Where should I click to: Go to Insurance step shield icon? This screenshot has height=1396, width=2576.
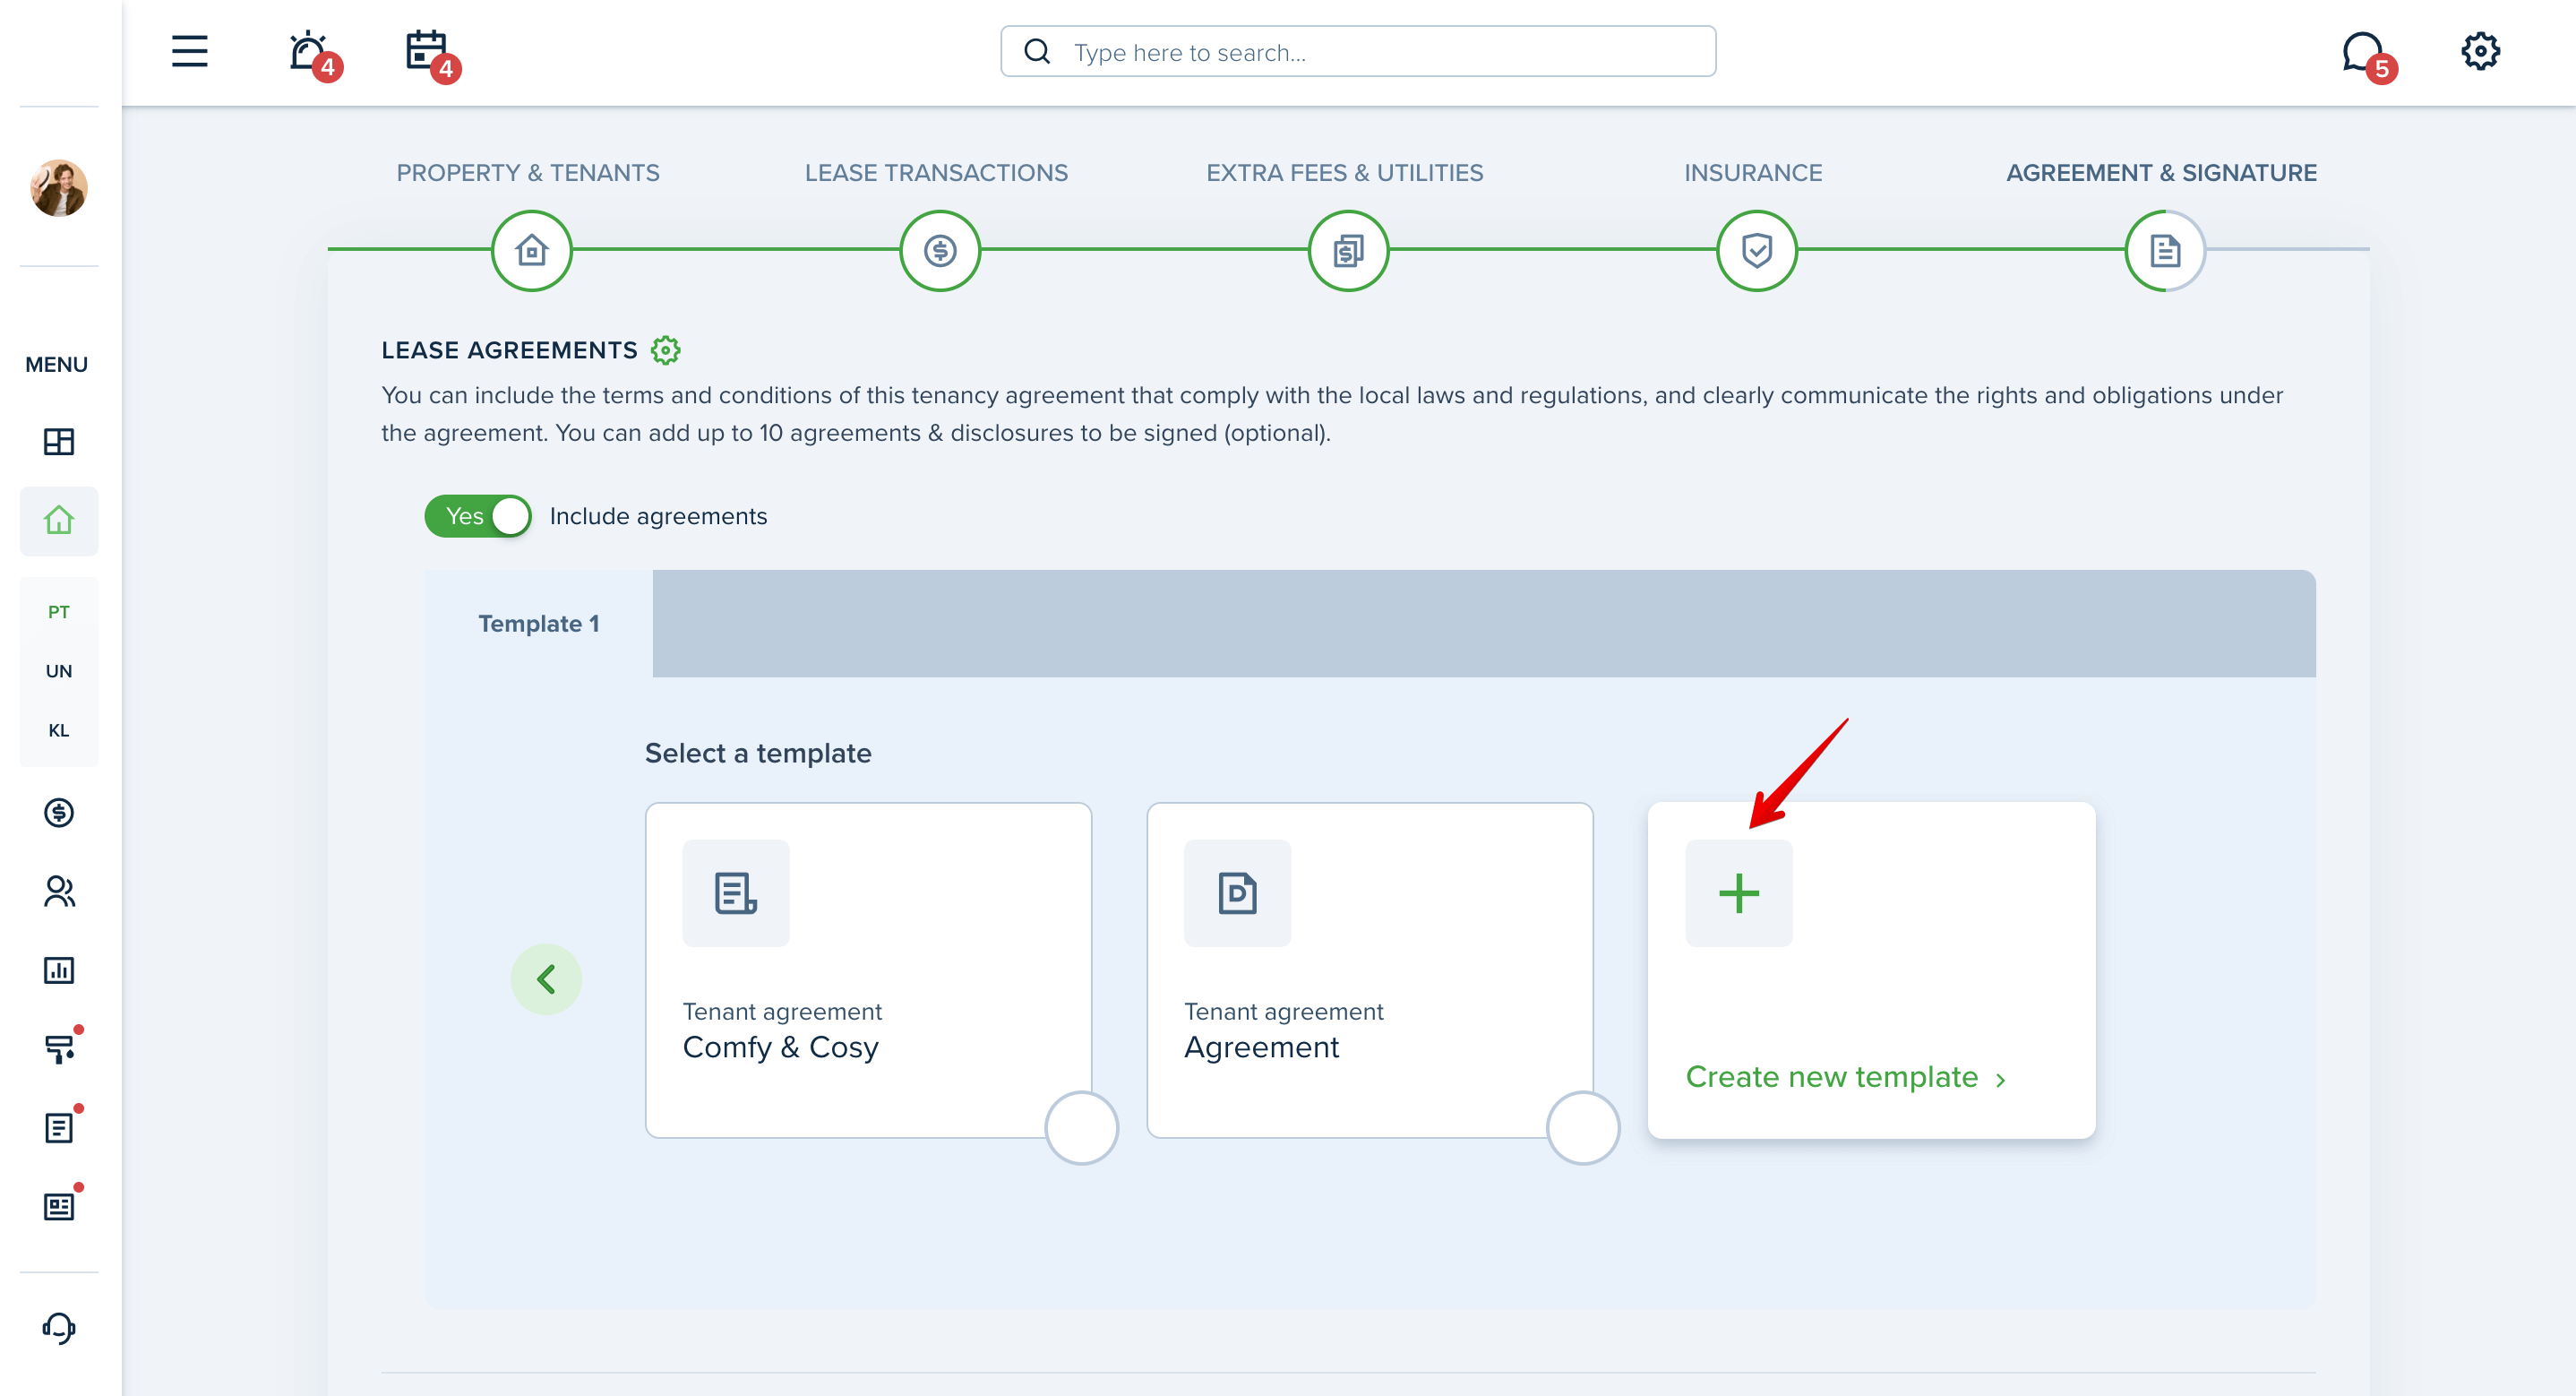(x=1757, y=250)
